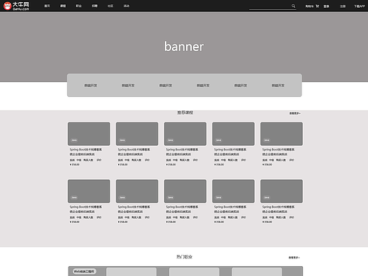
Task: Open the 课程 nav menu item
Action: pyautogui.click(x=63, y=6)
